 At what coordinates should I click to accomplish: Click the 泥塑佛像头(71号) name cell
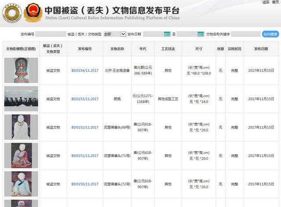[x=117, y=156]
